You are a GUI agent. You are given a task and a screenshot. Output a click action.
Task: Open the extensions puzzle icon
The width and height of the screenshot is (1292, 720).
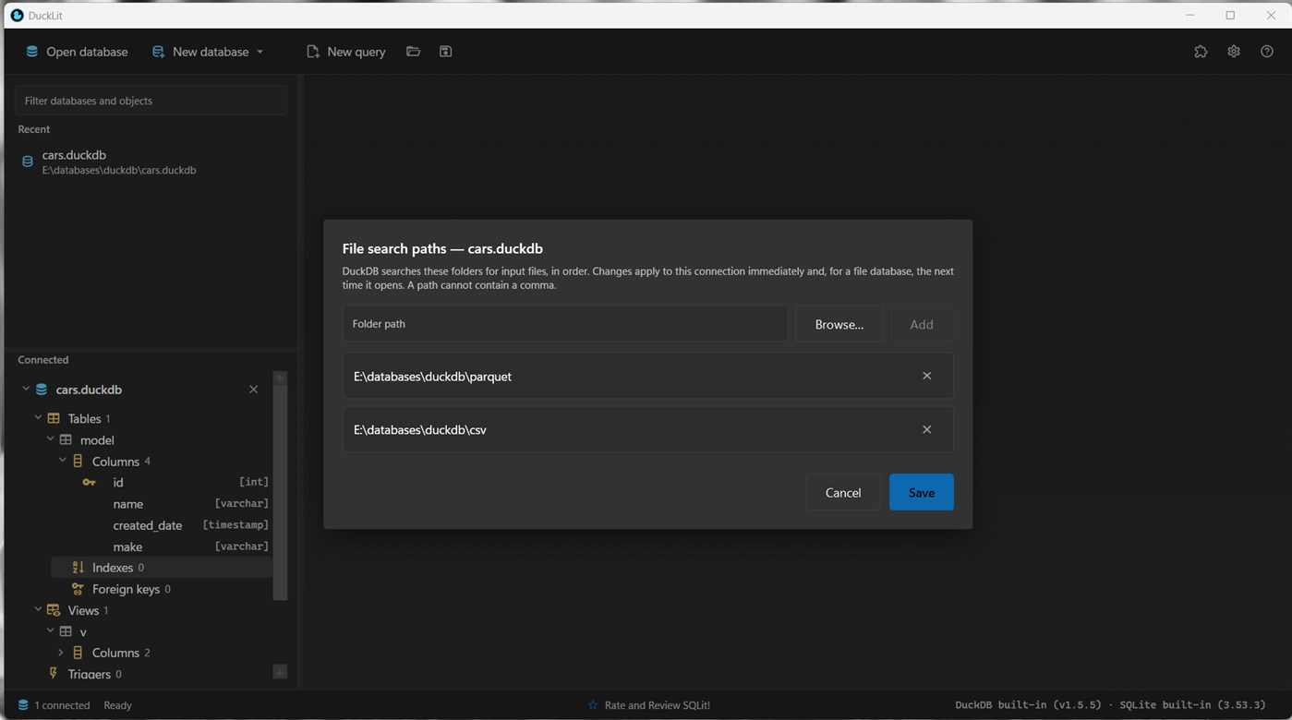(x=1201, y=52)
